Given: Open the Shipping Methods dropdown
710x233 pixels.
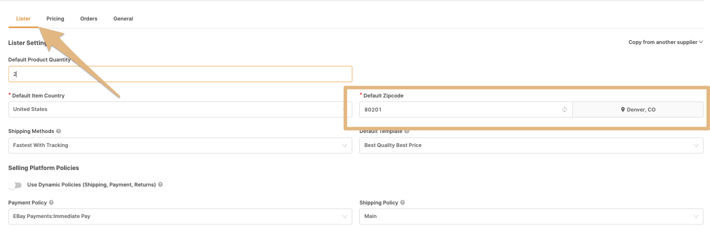Looking at the screenshot, I should tap(180, 145).
